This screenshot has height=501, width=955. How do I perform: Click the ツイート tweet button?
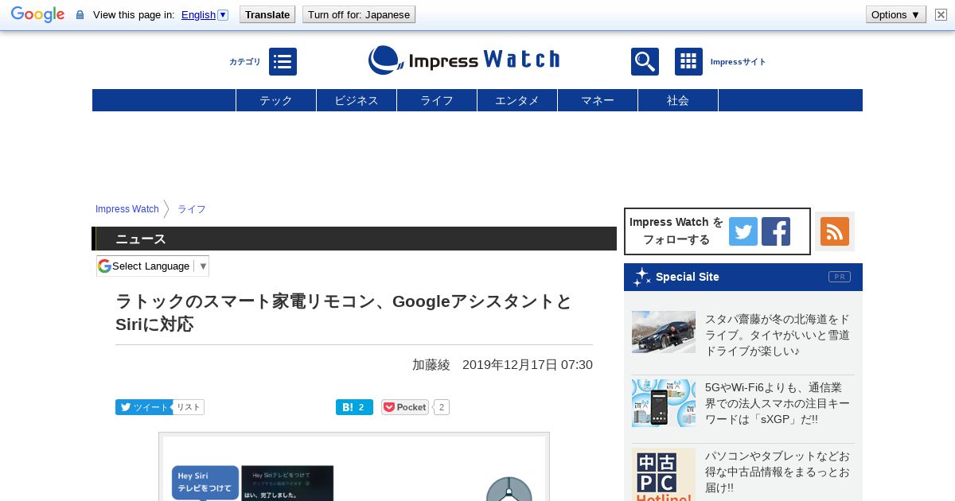tap(144, 407)
